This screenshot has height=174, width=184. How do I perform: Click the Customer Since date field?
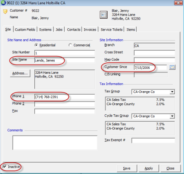pos(151,68)
